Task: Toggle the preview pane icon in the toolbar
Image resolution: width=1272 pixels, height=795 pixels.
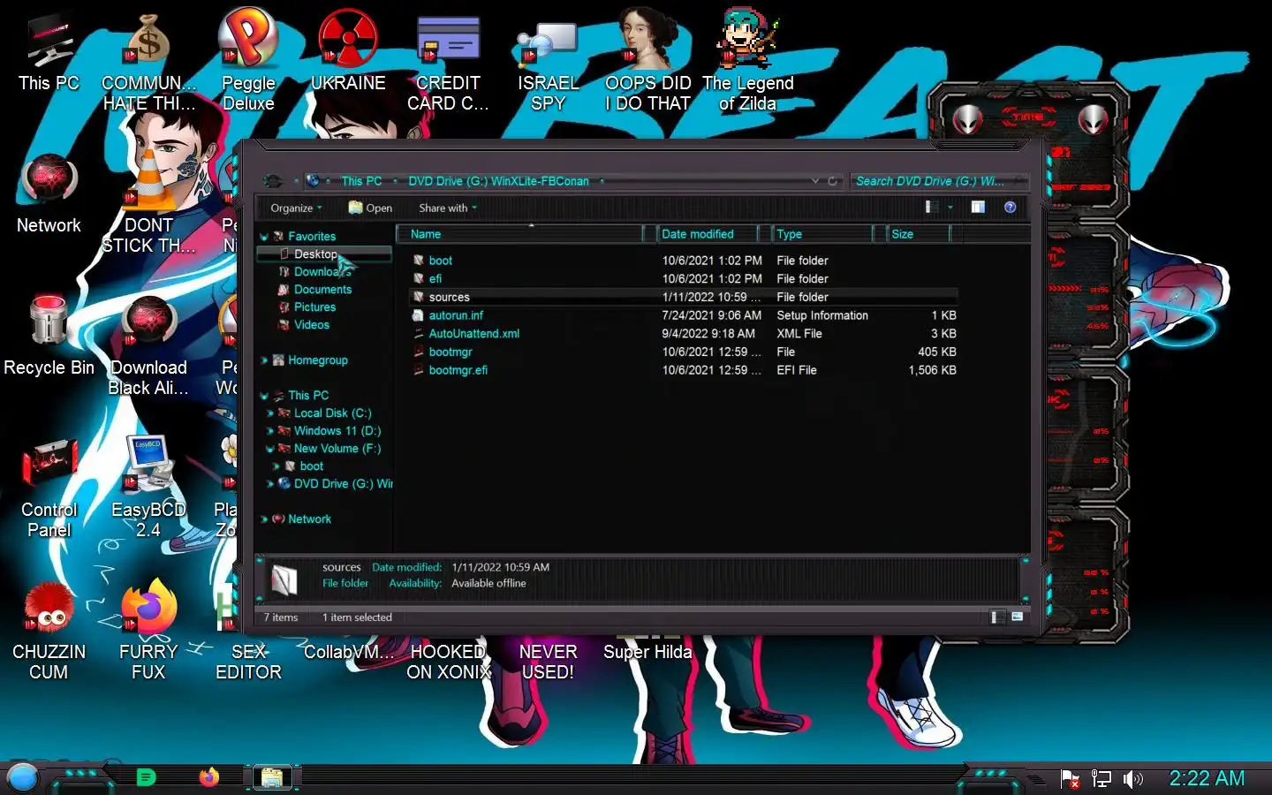Action: [978, 207]
